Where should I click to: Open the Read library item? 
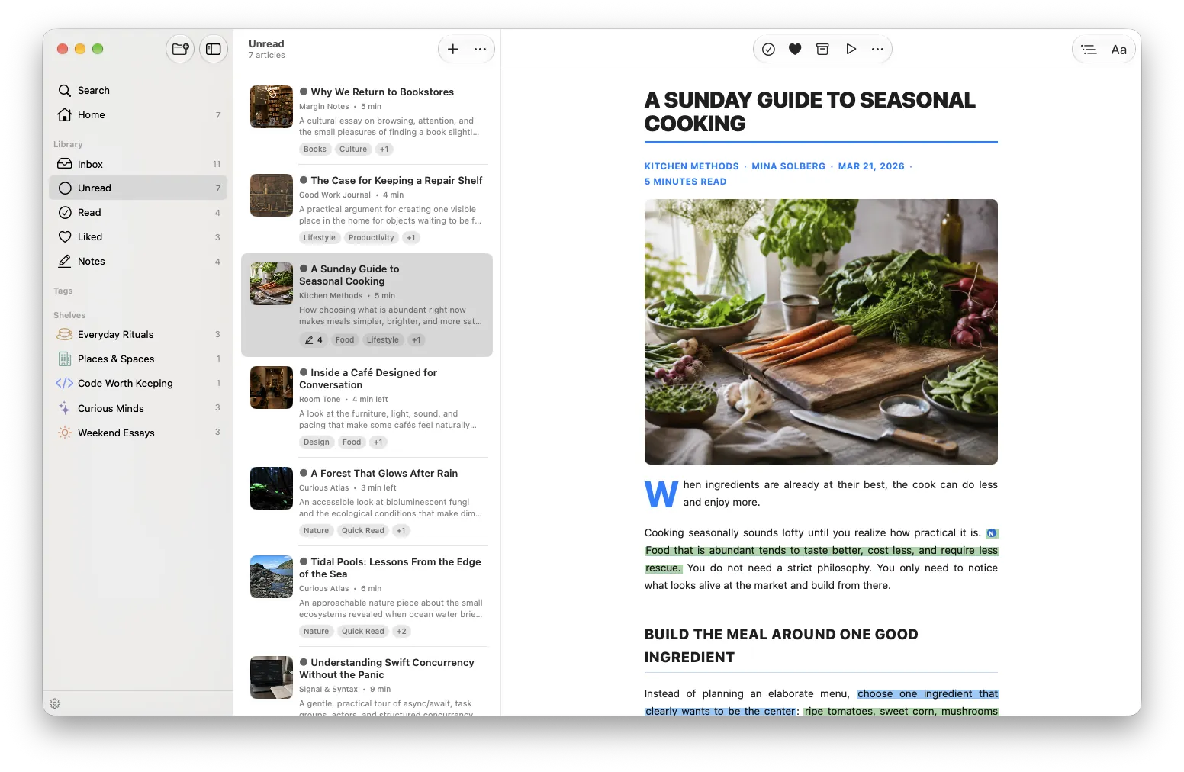click(138, 212)
